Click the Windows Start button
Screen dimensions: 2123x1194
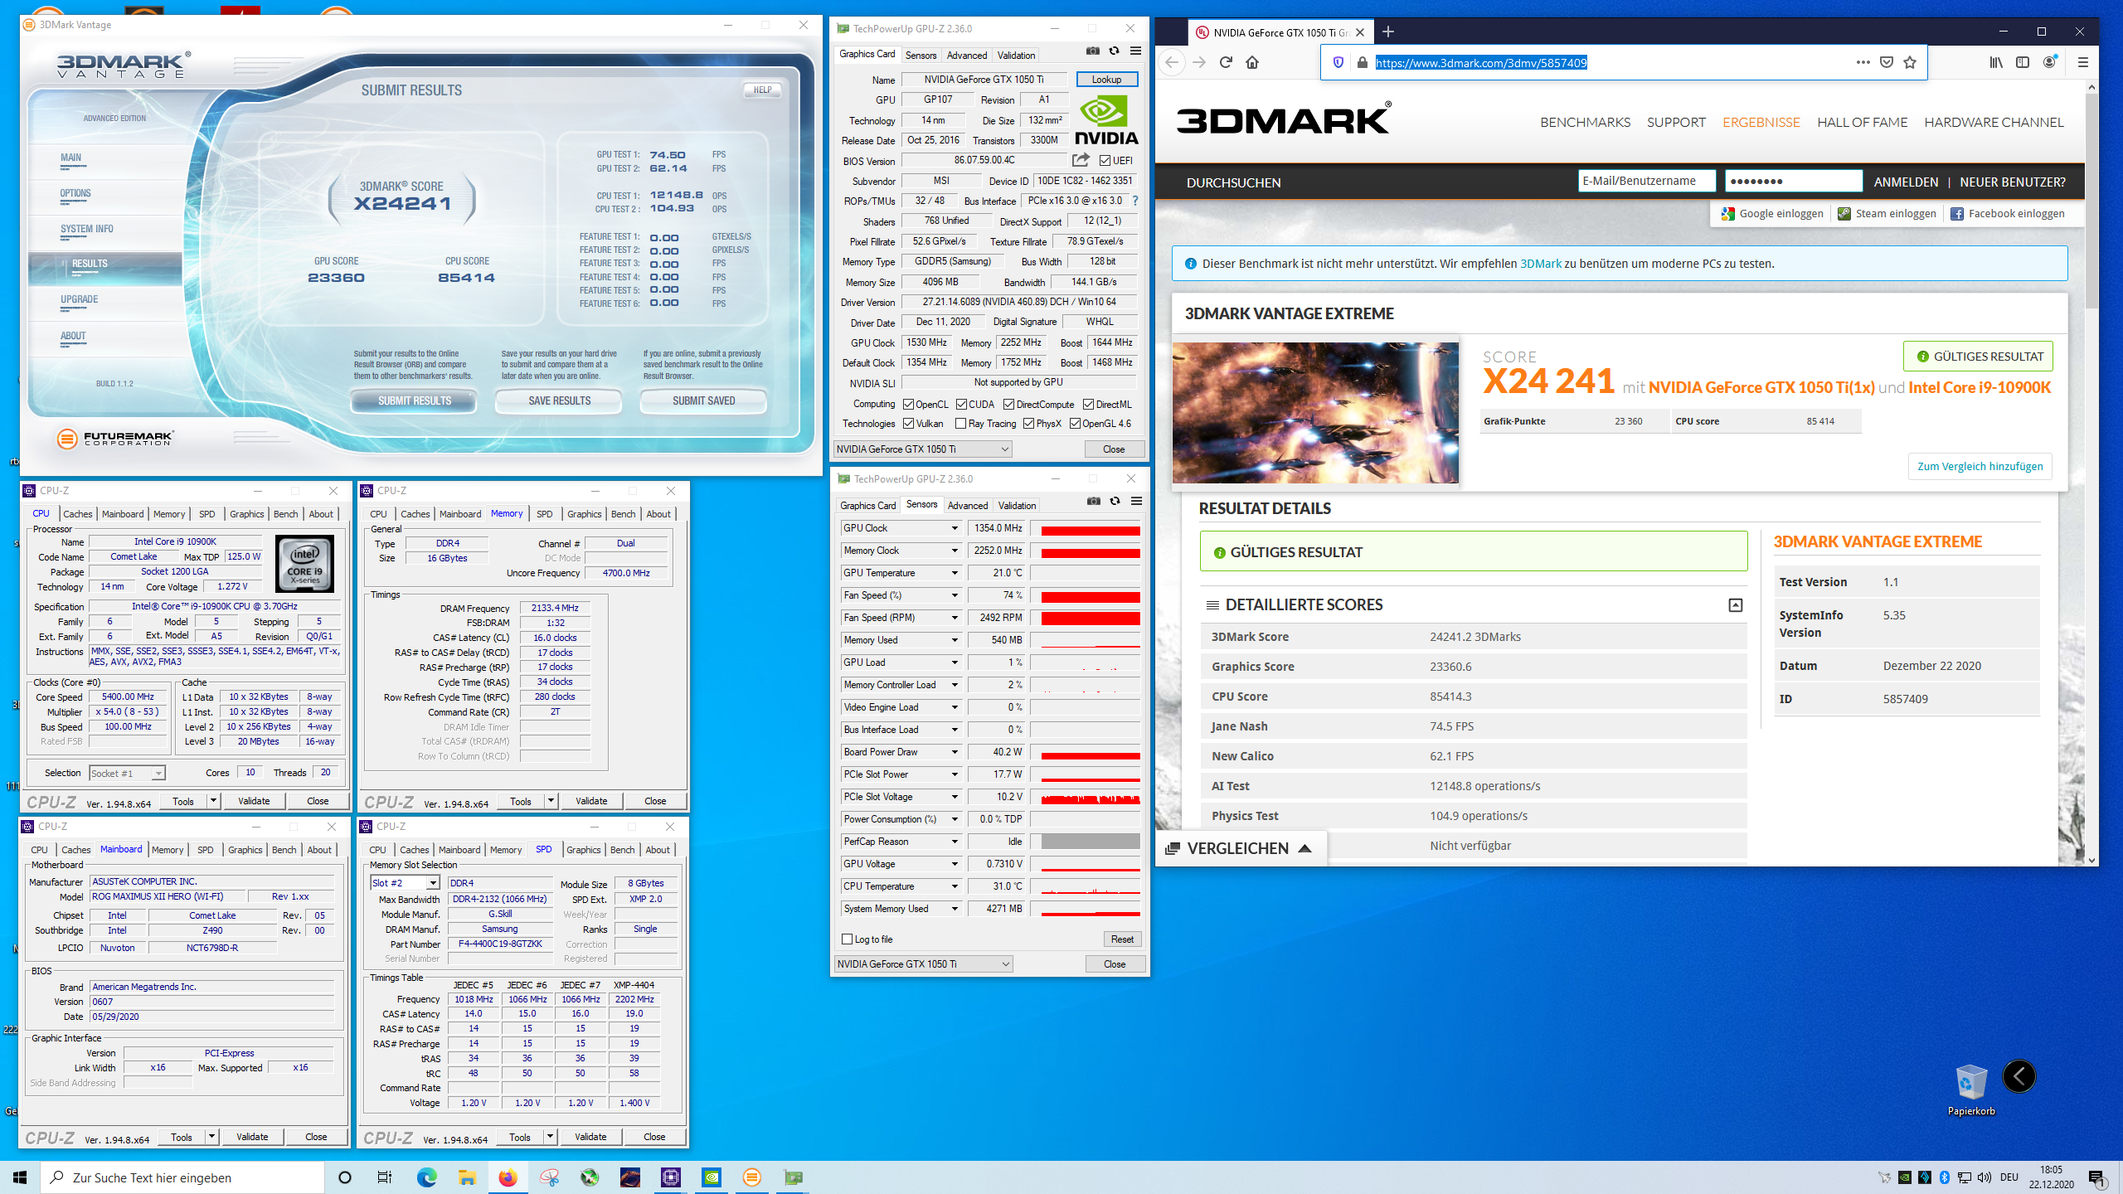click(x=20, y=1177)
